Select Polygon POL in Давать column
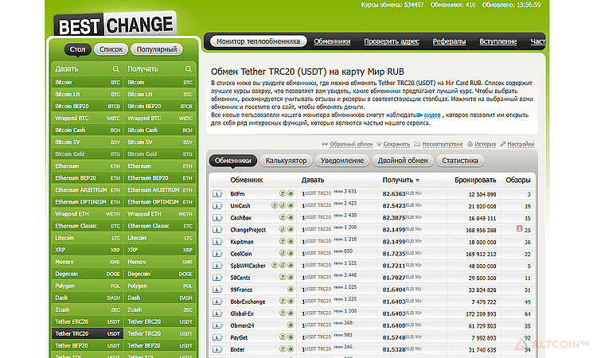 click(88, 286)
